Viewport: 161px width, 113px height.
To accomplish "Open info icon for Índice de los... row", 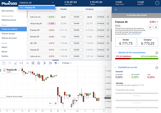I will pyautogui.click(x=108, y=56).
